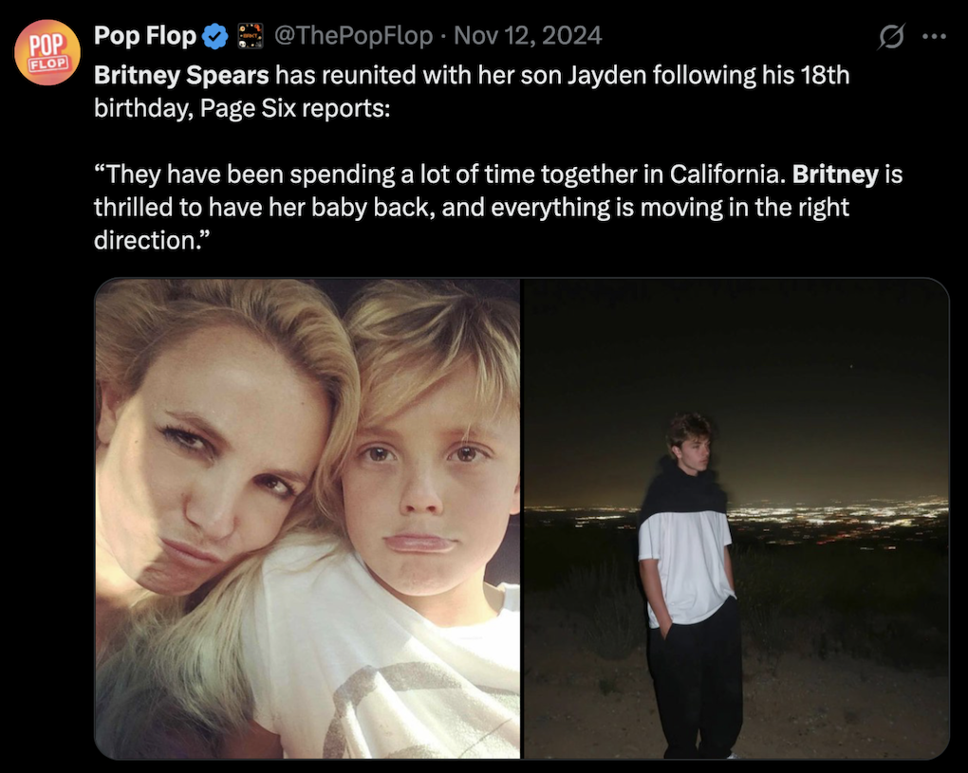Click bold 'Britney' in the quoted text
This screenshot has height=773, width=968.
click(x=834, y=175)
